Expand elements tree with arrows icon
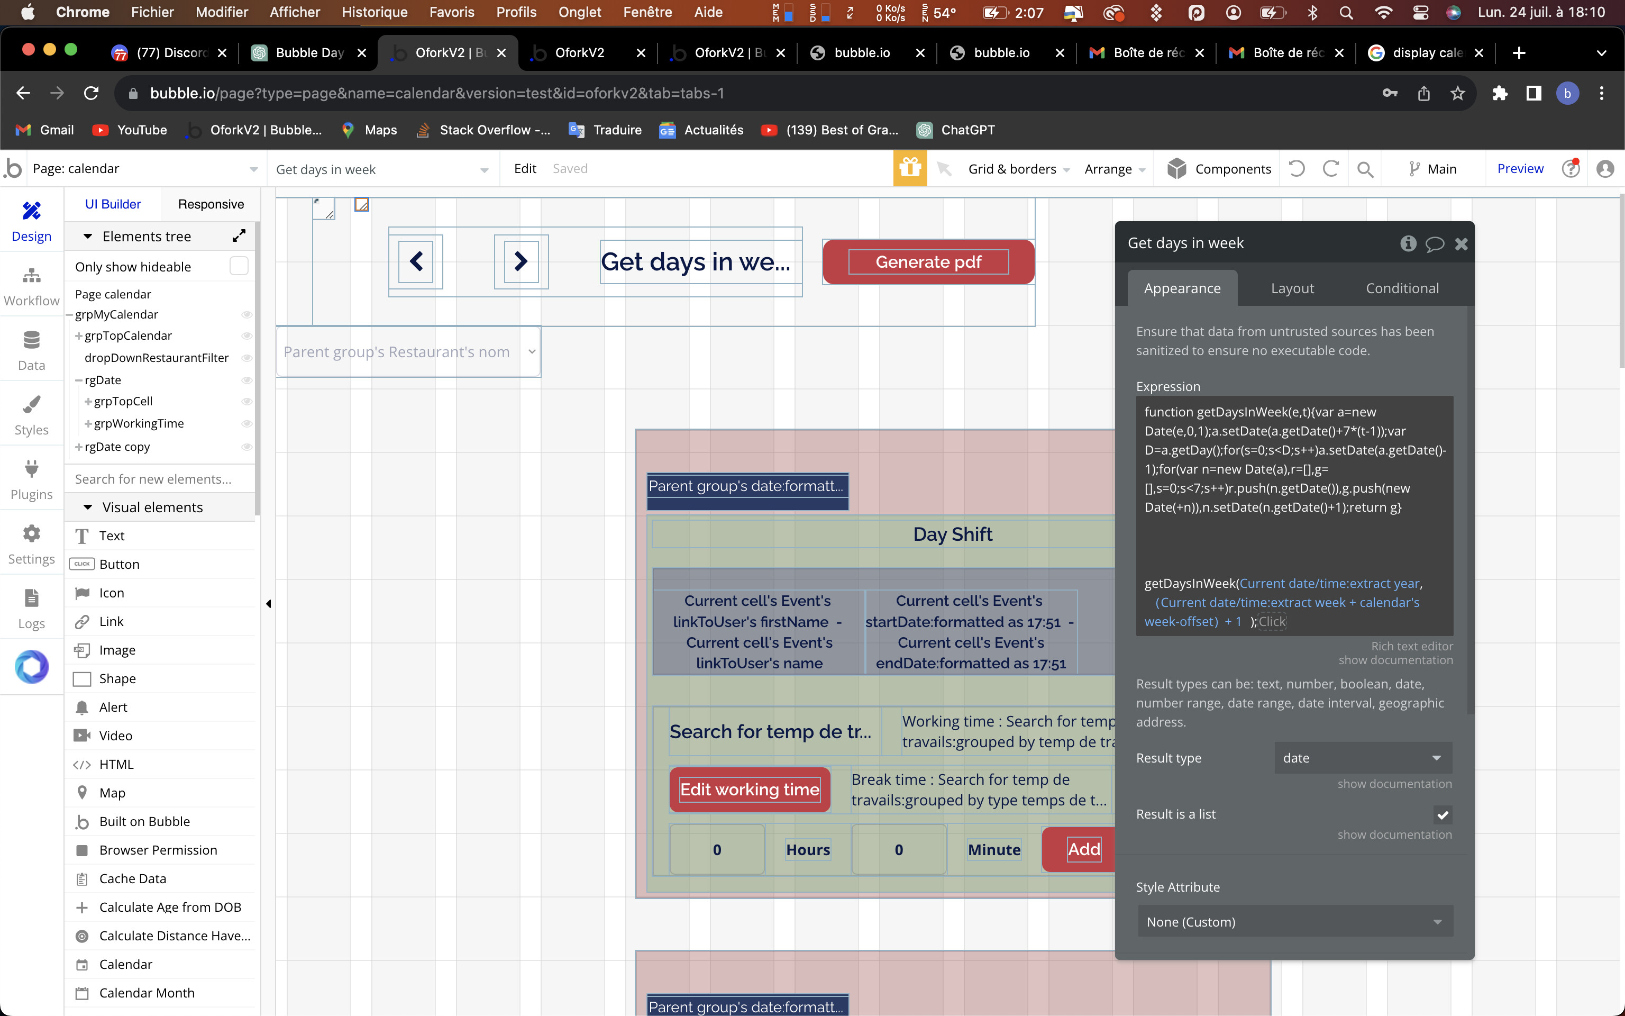The image size is (1625, 1016). (x=239, y=236)
